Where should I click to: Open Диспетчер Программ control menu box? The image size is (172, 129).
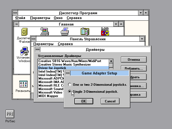pyautogui.click(x=15, y=13)
